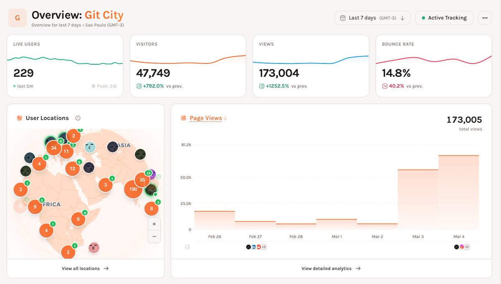The width and height of the screenshot is (501, 284).
Task: Click the User Locations panel icon
Action: [19, 118]
